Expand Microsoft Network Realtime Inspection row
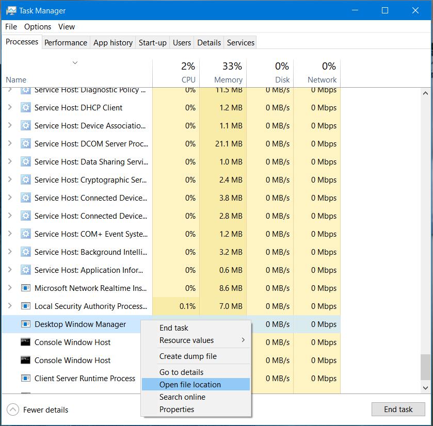Image resolution: width=433 pixels, height=426 pixels. (10, 287)
